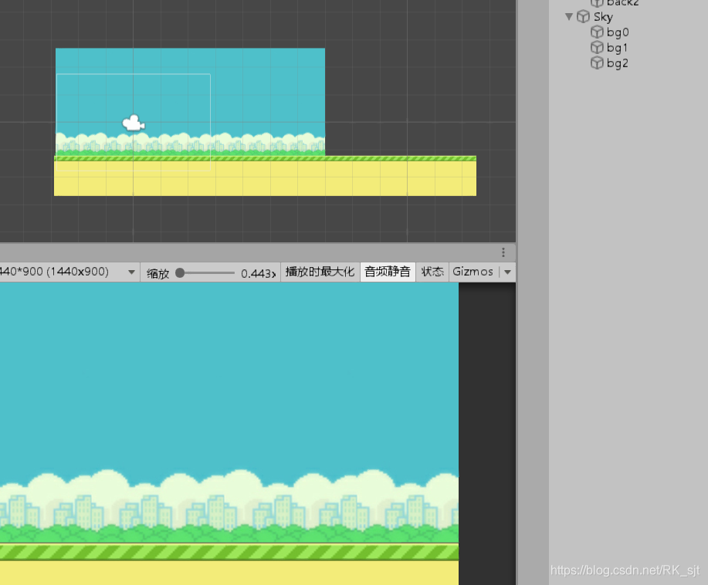The image size is (708, 585).
Task: Click the bg1 cube icon
Action: pos(597,47)
